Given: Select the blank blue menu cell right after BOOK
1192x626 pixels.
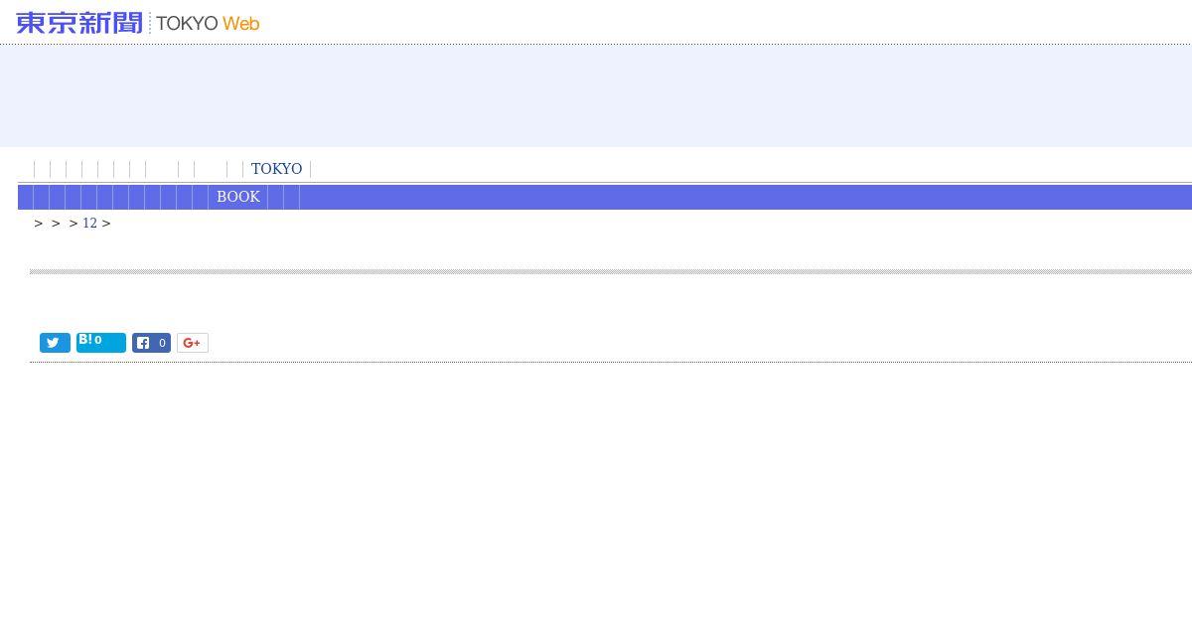Looking at the screenshot, I should 275,197.
